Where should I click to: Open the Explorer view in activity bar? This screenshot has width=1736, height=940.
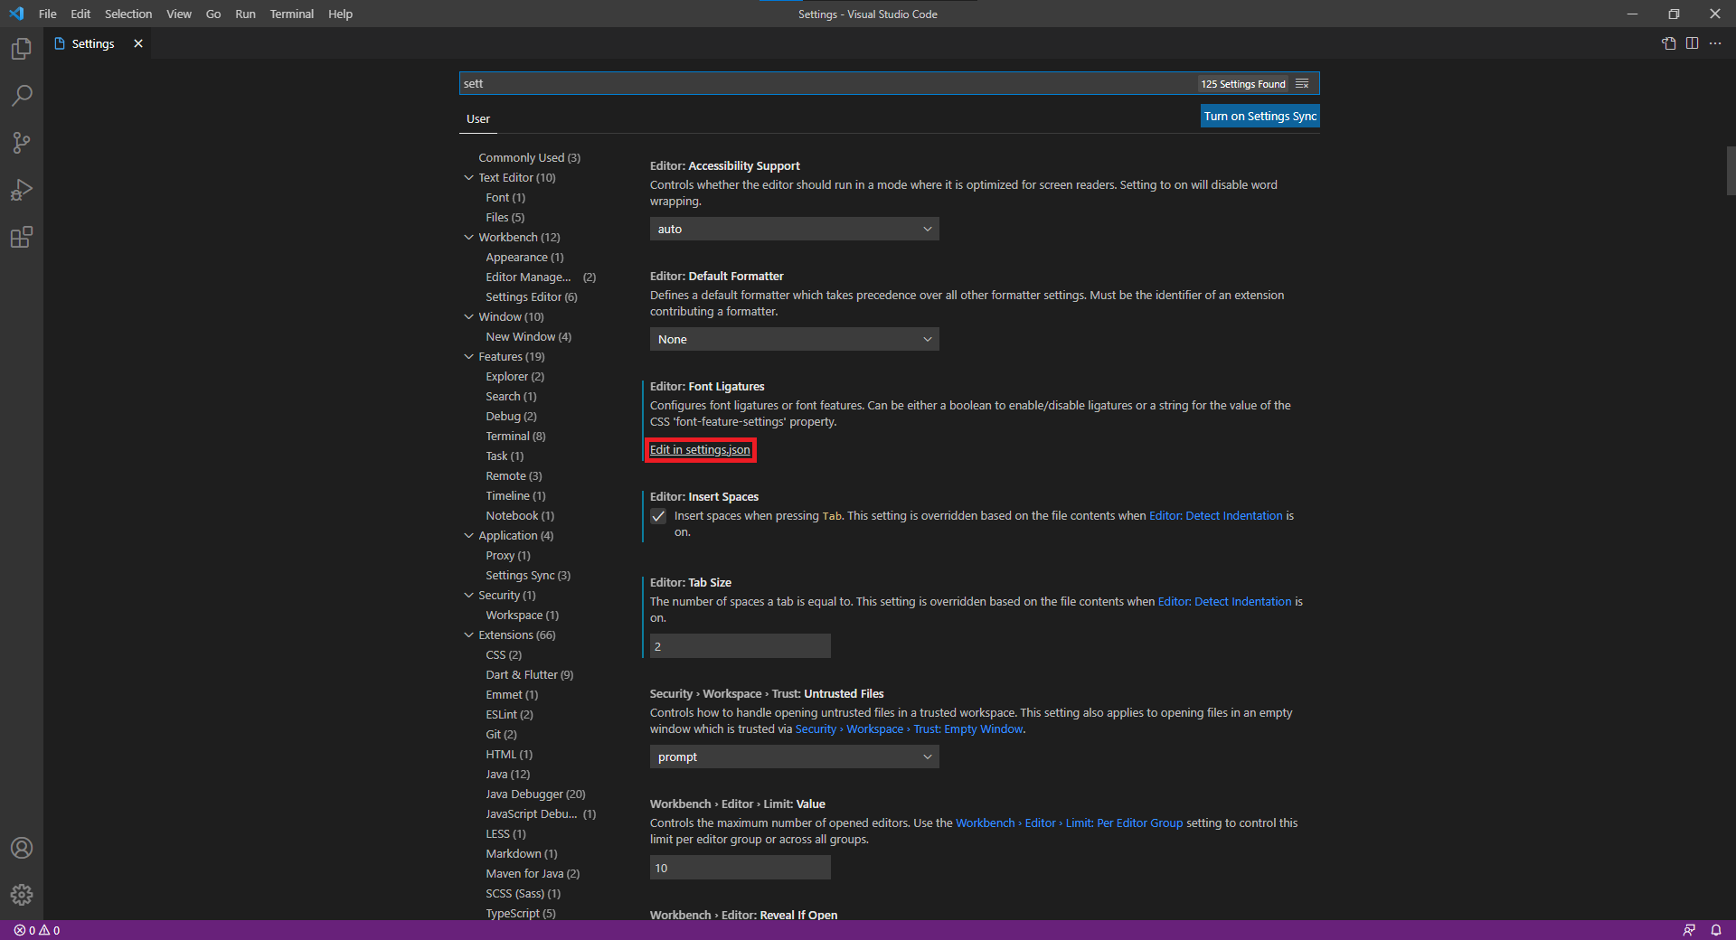pos(22,49)
